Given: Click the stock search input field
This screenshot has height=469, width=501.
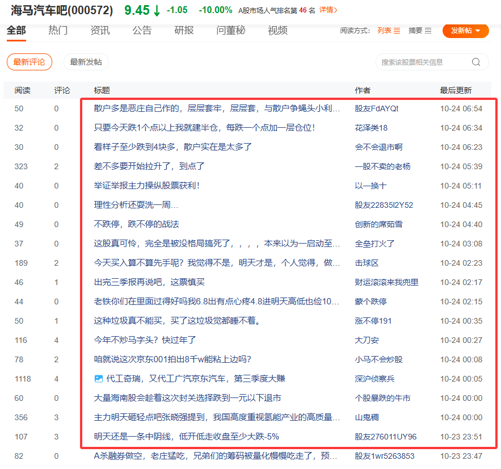Looking at the screenshot, I should pos(432,62).
